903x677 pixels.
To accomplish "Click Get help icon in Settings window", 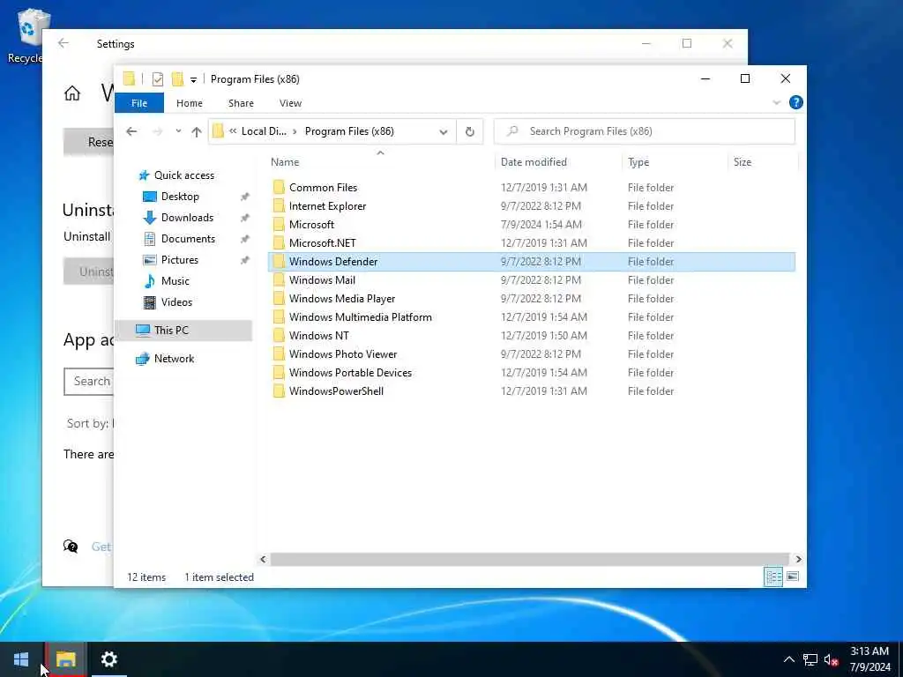I will (x=71, y=546).
